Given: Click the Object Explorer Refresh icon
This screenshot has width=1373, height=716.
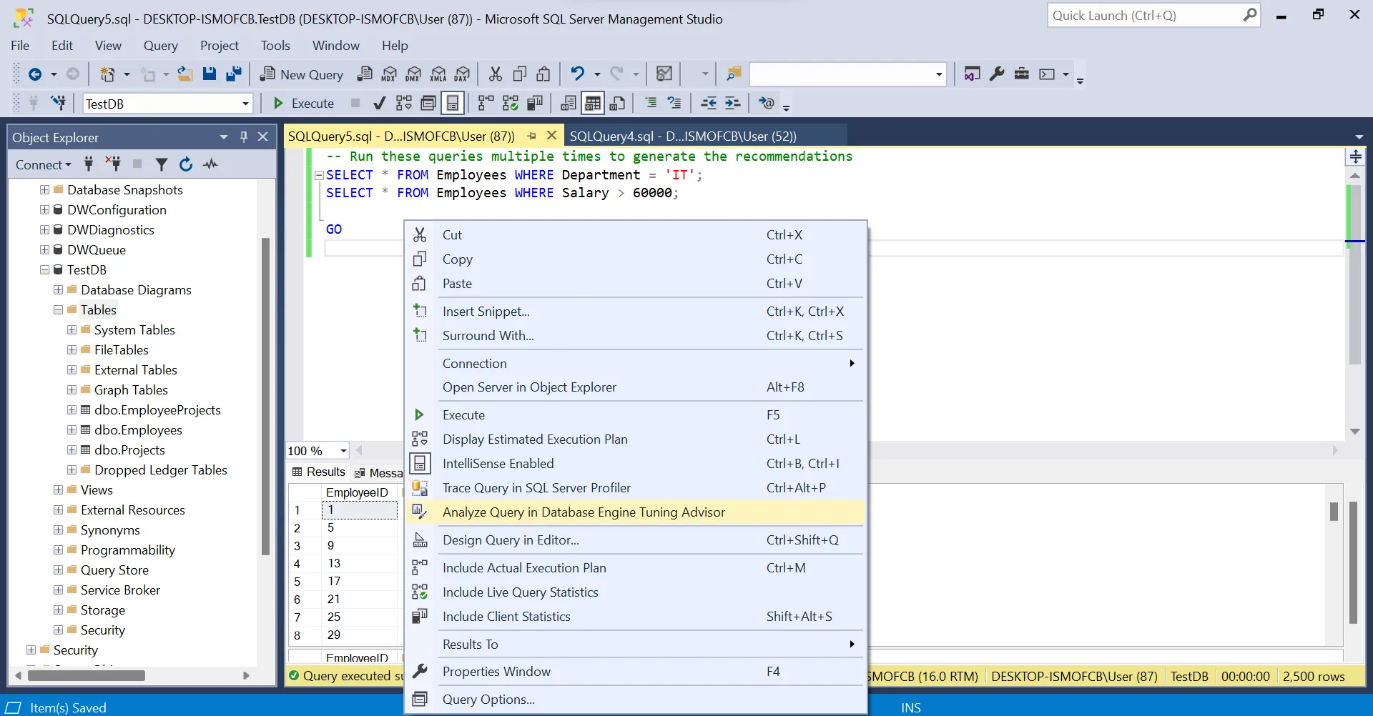Looking at the screenshot, I should click(x=186, y=164).
